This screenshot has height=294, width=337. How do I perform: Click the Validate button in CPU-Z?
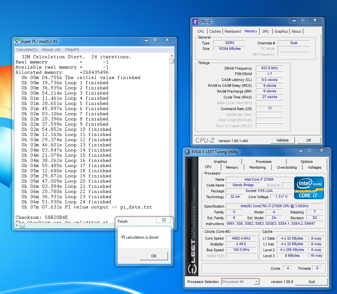click(x=282, y=140)
